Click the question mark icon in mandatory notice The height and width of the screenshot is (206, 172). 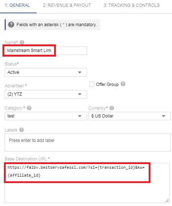(x=11, y=25)
